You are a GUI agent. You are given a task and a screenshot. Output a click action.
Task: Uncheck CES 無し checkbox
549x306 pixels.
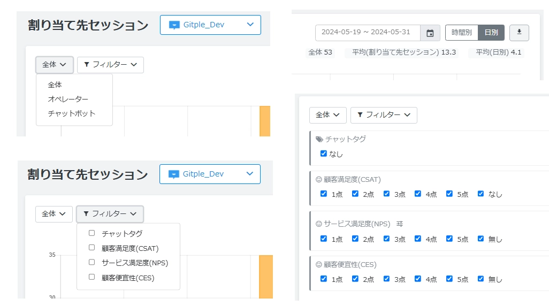tap(481, 279)
